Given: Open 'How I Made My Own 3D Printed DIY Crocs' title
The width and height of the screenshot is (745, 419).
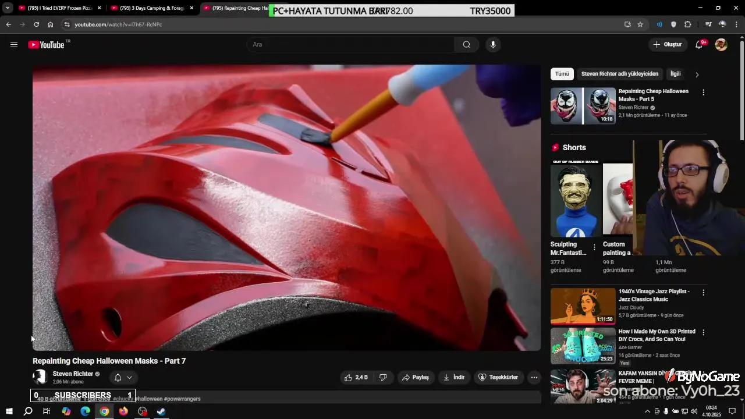Looking at the screenshot, I should 657,335.
